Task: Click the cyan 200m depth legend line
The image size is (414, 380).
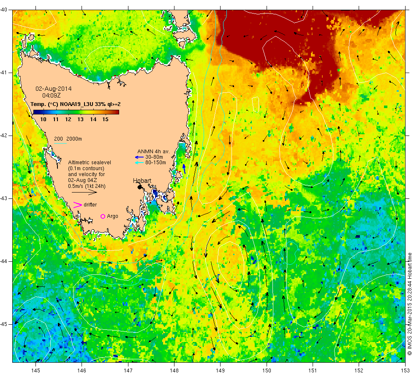Action: [x=60, y=144]
